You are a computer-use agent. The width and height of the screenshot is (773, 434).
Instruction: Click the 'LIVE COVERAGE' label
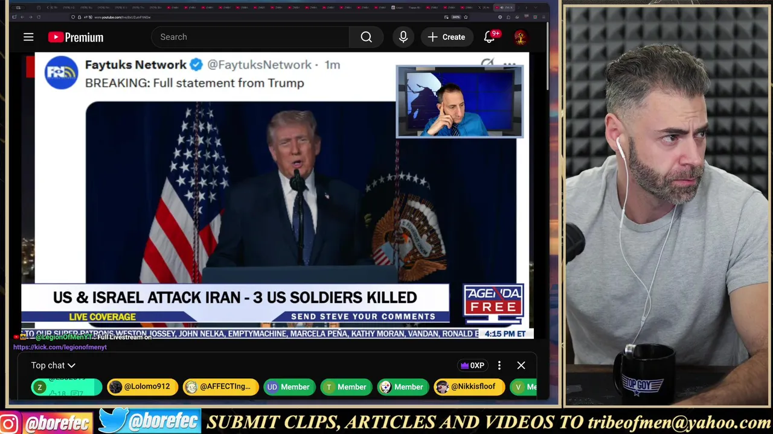[102, 316]
